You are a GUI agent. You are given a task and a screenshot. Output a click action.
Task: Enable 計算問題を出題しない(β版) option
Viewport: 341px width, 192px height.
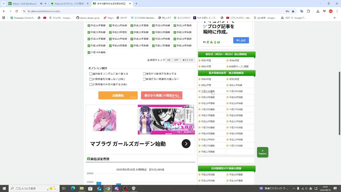pos(91,79)
